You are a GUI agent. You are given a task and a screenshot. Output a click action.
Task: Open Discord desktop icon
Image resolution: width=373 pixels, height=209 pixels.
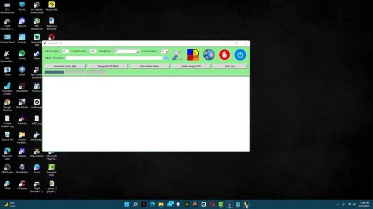(22, 23)
